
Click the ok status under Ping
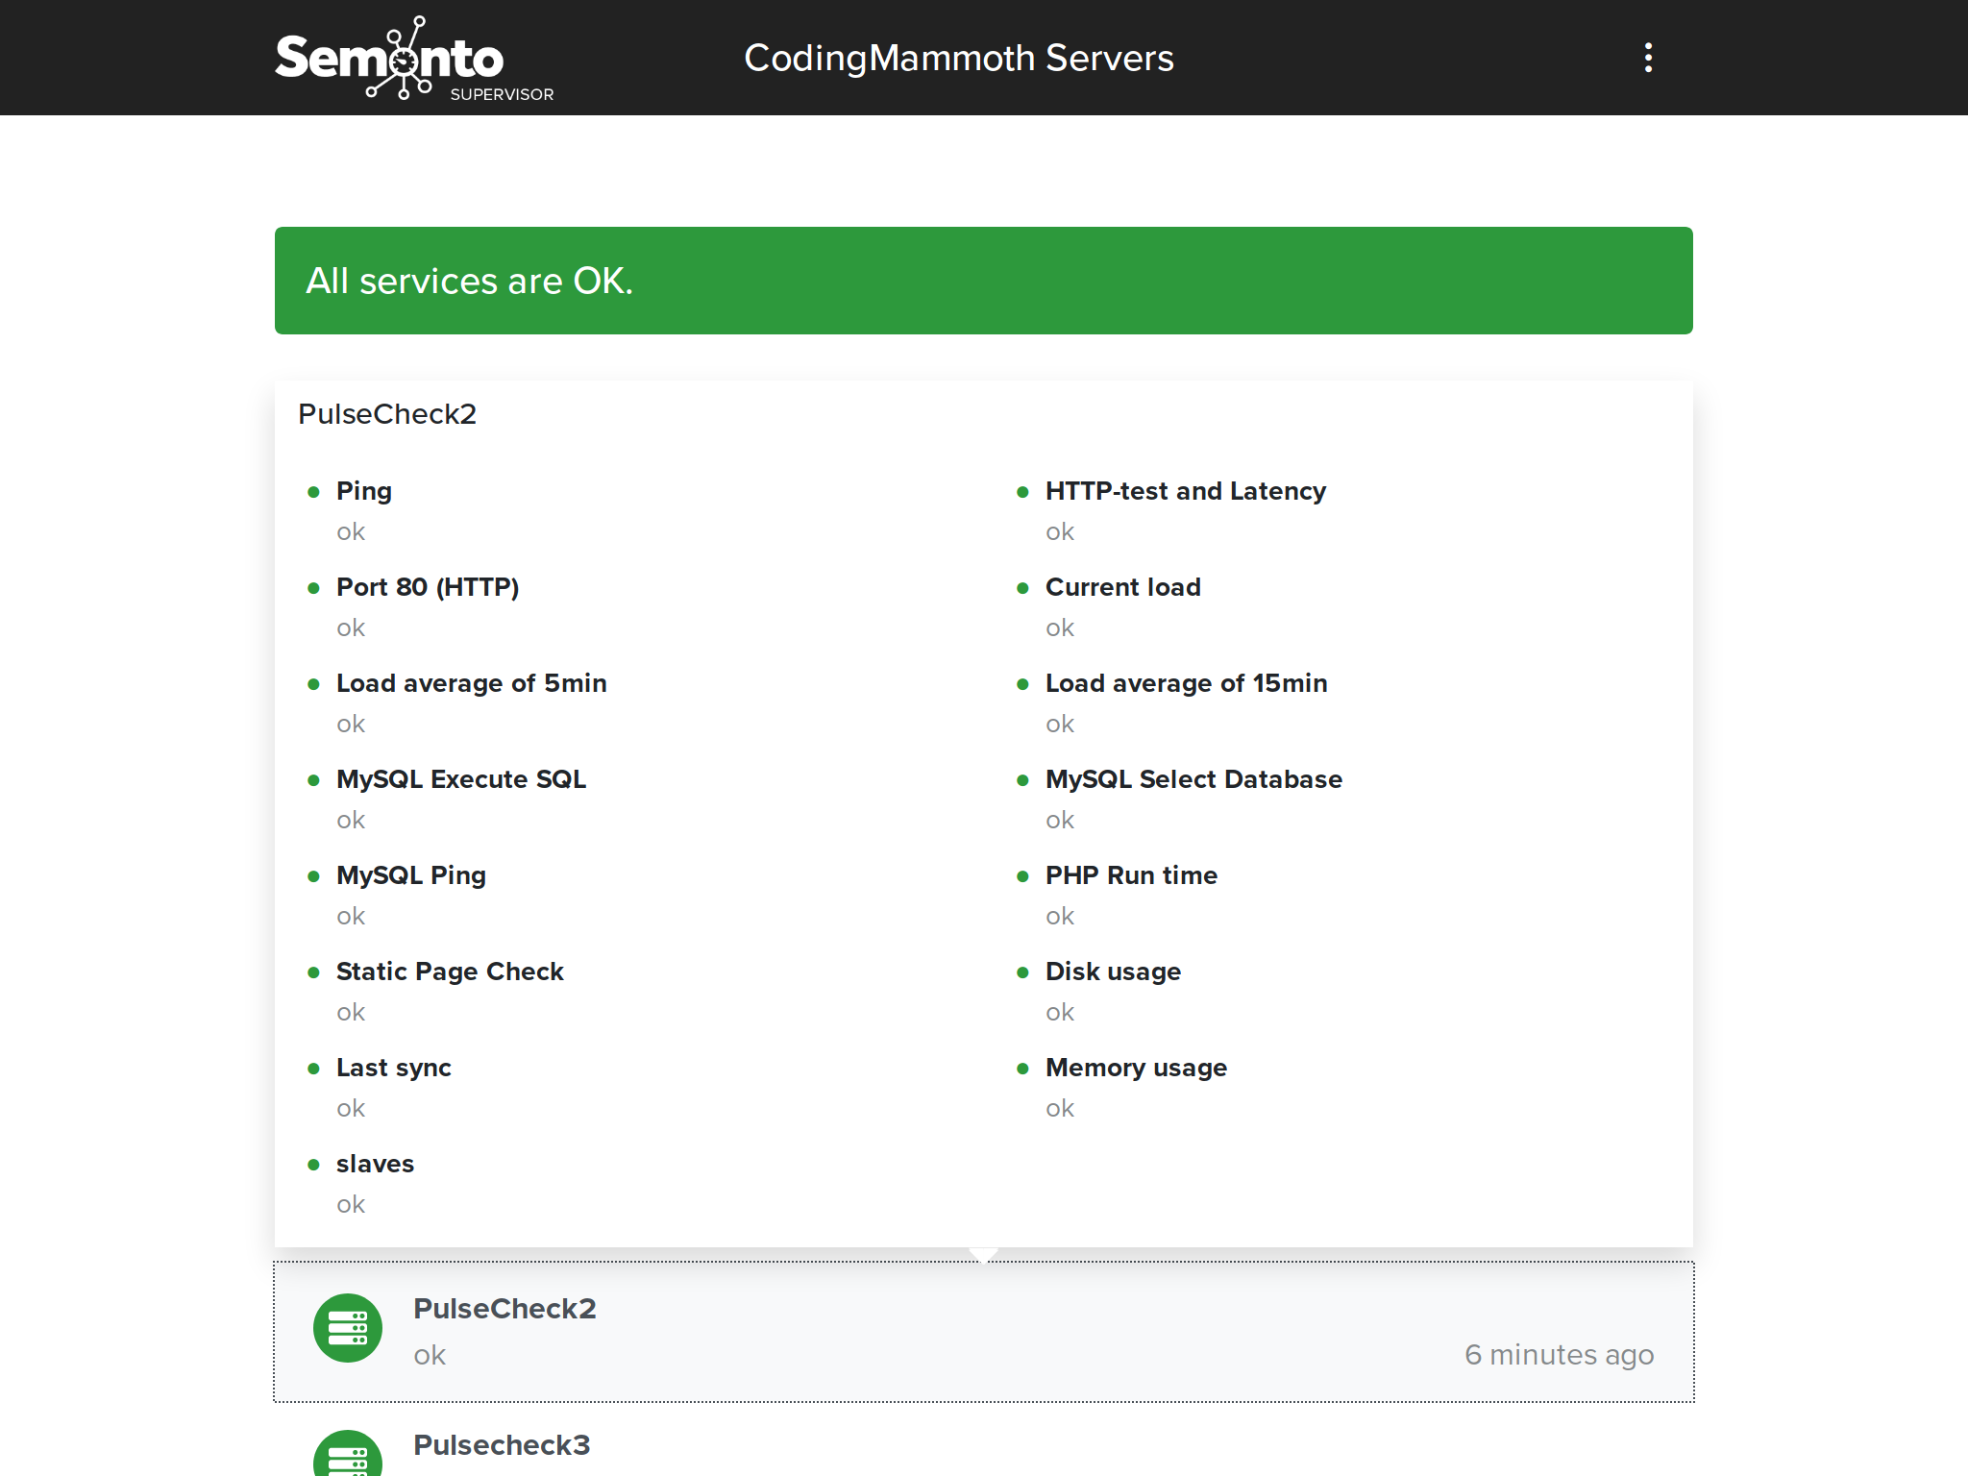(351, 531)
